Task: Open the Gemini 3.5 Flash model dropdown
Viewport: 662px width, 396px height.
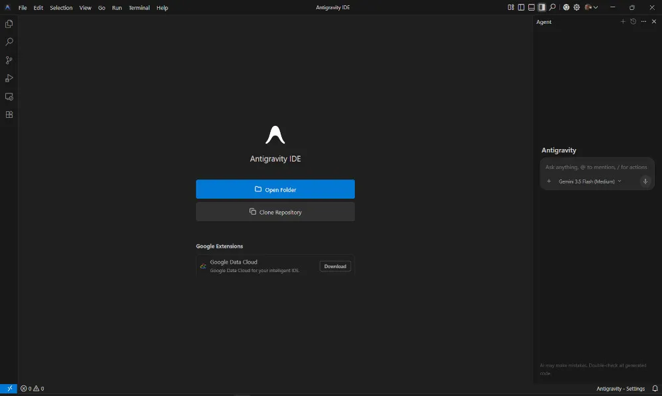Action: (590, 181)
